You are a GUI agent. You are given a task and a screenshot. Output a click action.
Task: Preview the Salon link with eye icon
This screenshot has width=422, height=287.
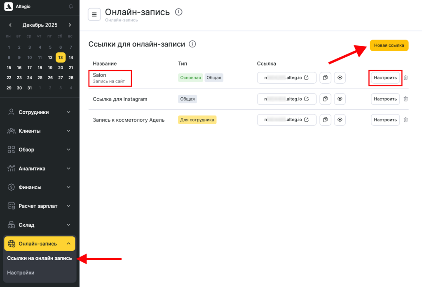[x=340, y=78]
